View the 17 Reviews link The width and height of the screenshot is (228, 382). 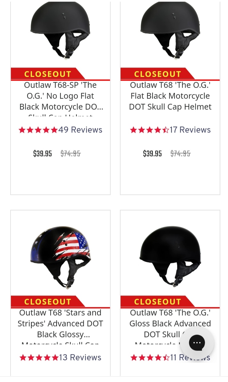pyautogui.click(x=190, y=130)
